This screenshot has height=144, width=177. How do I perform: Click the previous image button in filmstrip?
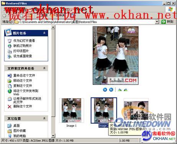click(x=105, y=90)
